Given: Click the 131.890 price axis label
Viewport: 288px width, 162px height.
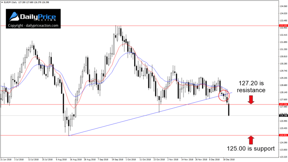Looking at the screenshot, I should tap(283, 42).
